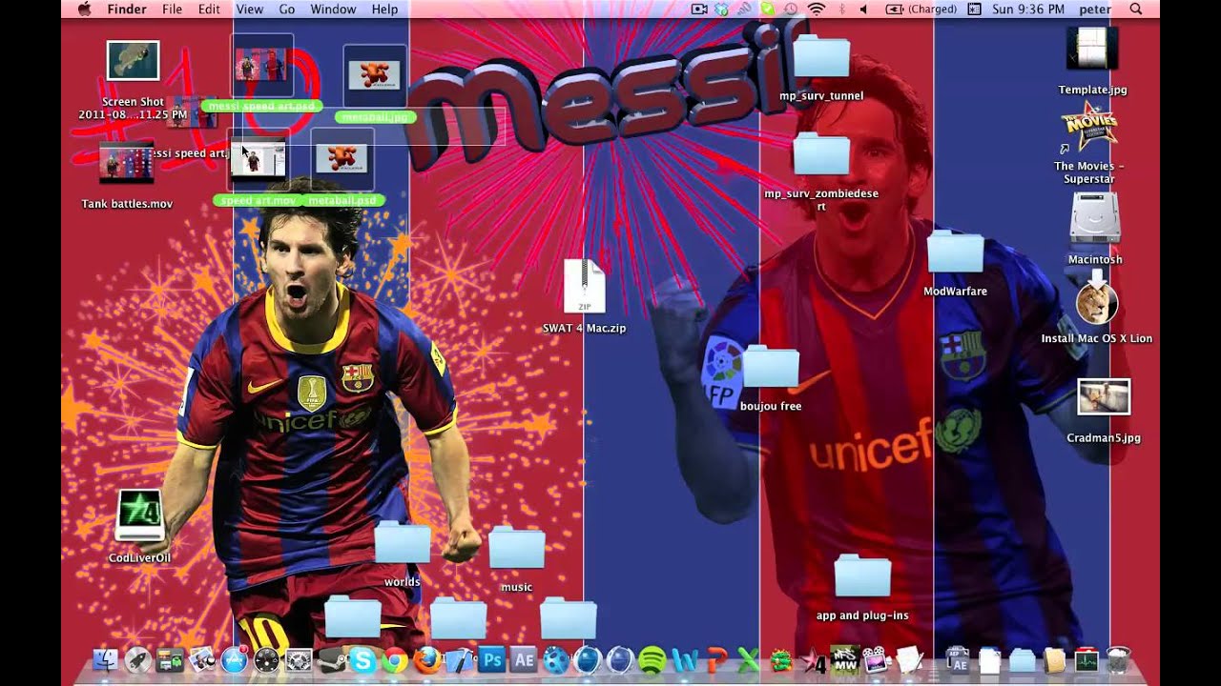Open the AEP project file in Dock
1221x686 pixels.
(958, 660)
